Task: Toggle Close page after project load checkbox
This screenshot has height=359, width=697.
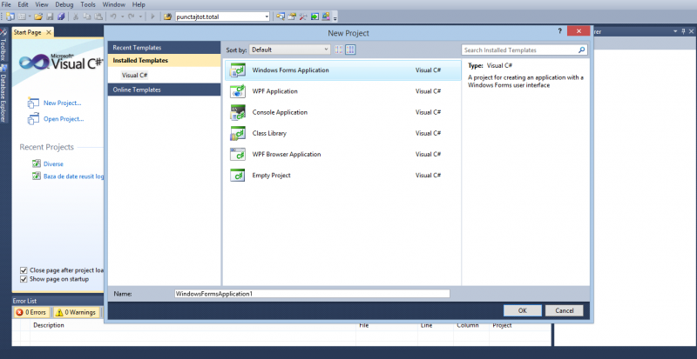Action: pos(24,270)
